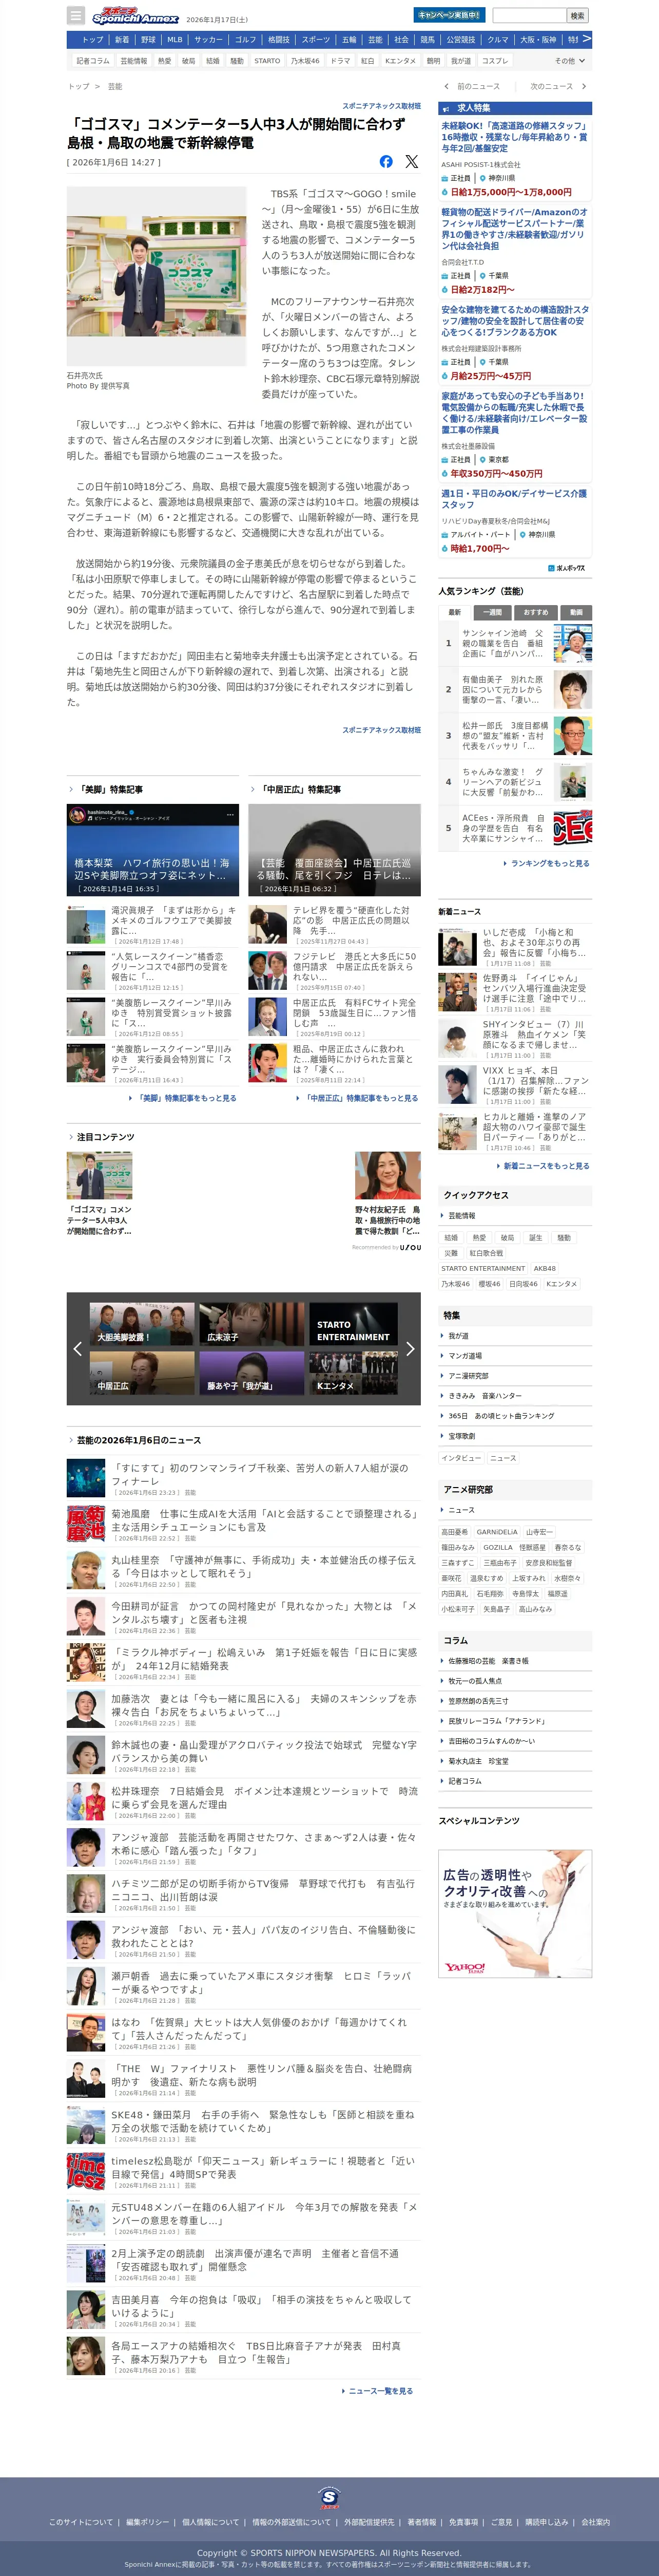Open サッカー in the navigation bar

tap(209, 40)
